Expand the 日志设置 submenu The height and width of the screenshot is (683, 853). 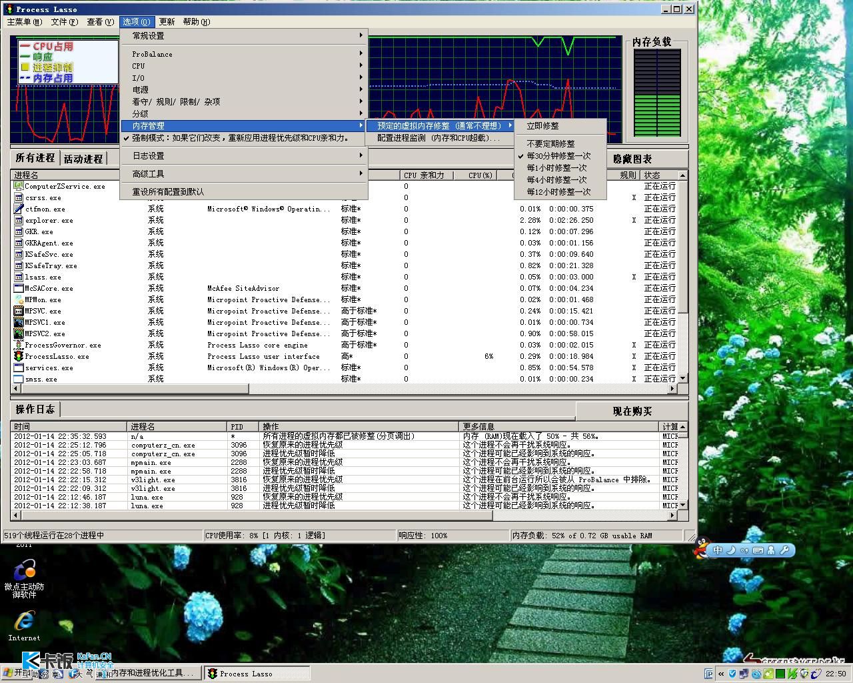(x=244, y=155)
